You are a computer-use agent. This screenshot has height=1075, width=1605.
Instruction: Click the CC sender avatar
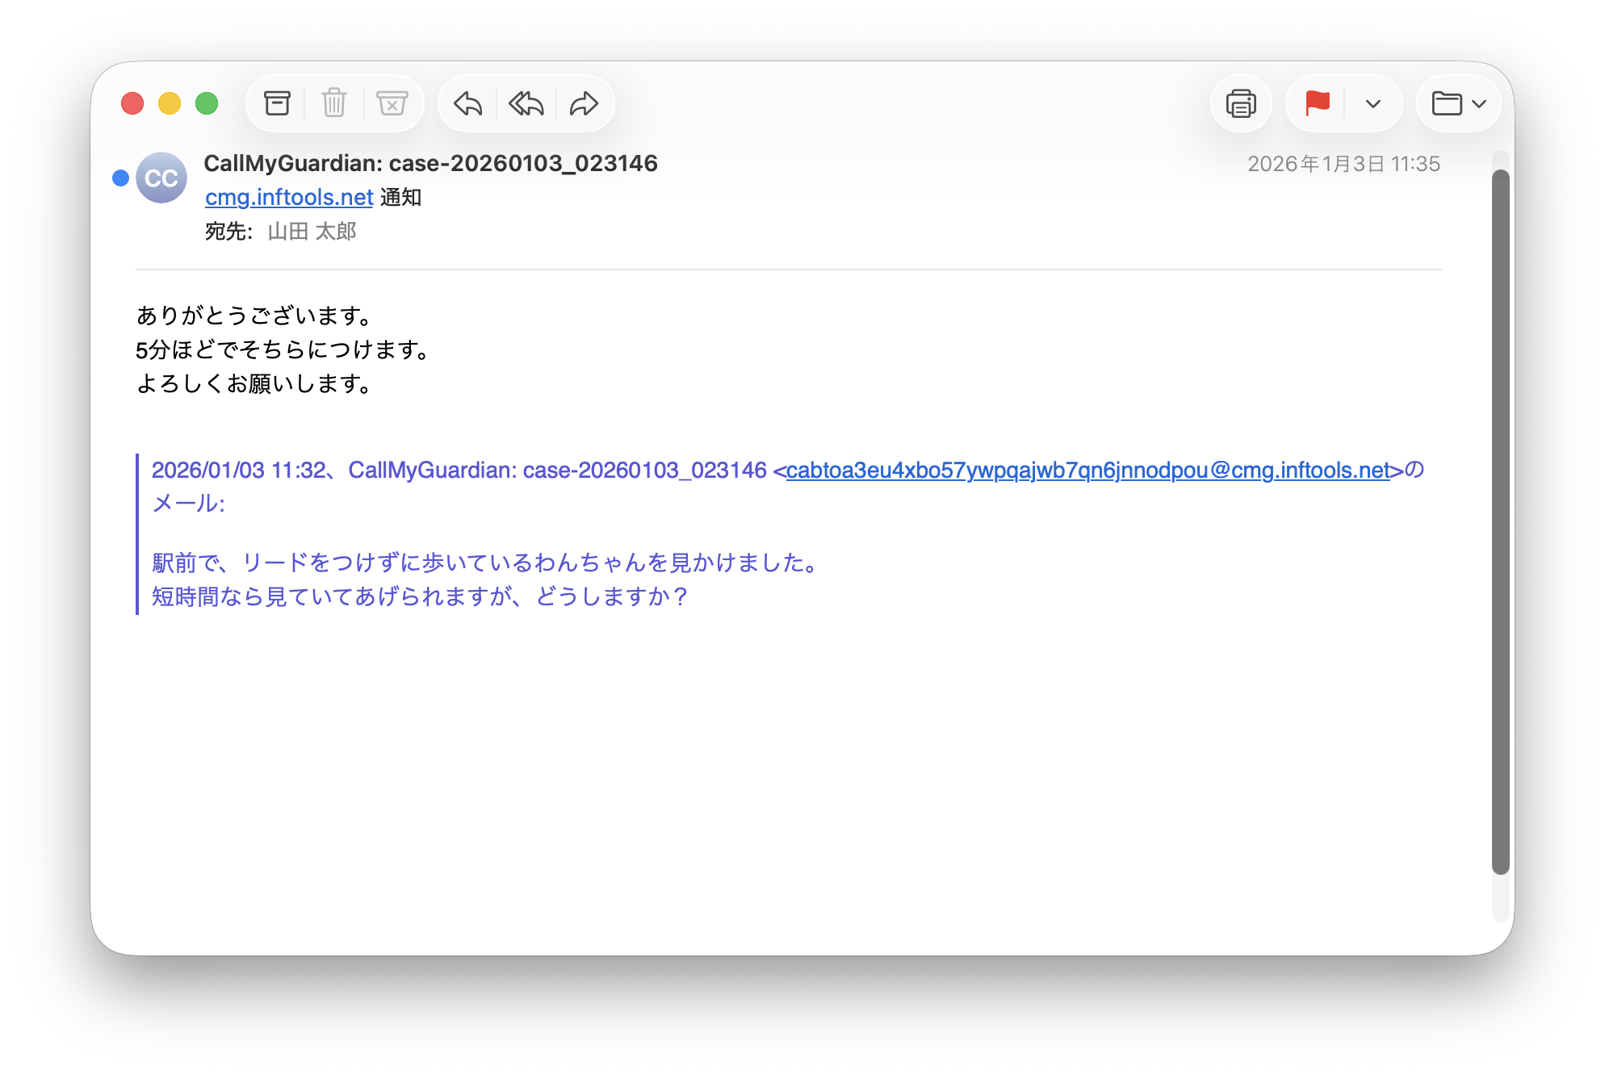tap(161, 178)
